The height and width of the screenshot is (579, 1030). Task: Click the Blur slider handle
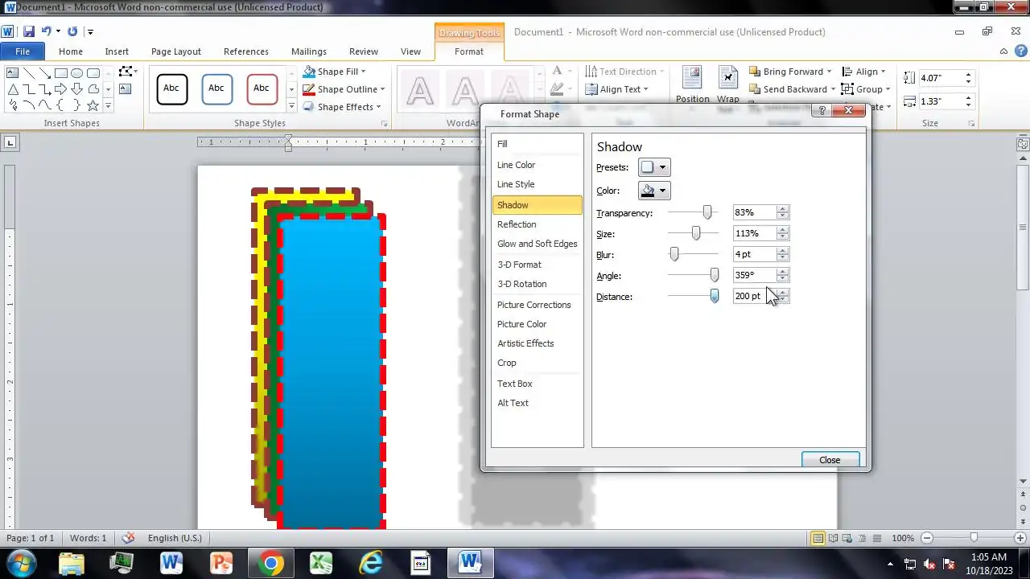[674, 254]
